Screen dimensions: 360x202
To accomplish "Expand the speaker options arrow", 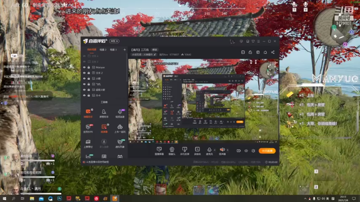I will pos(227,150).
